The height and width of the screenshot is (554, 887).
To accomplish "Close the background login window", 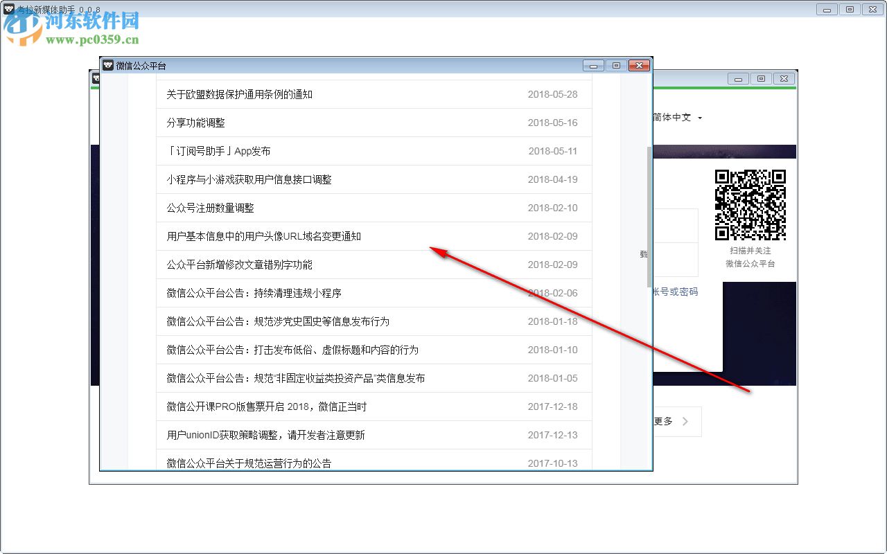I will [784, 79].
